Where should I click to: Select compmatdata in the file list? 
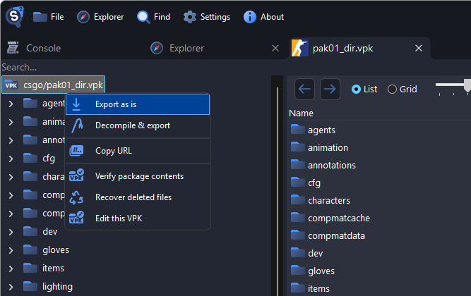click(x=336, y=235)
